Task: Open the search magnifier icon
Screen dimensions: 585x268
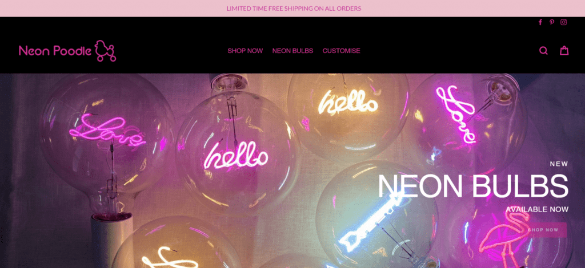Action: [x=544, y=51]
